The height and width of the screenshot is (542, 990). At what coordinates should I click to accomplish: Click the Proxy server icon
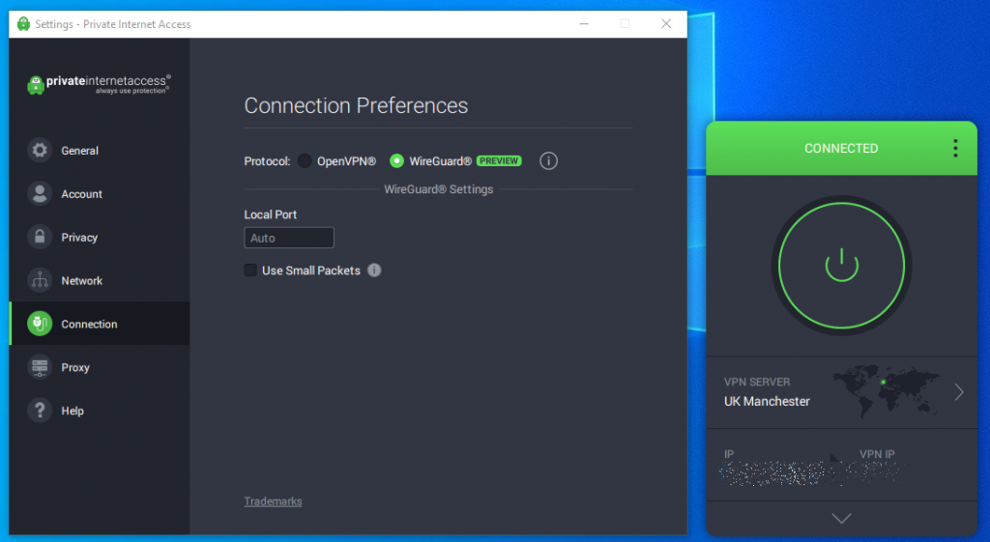39,367
